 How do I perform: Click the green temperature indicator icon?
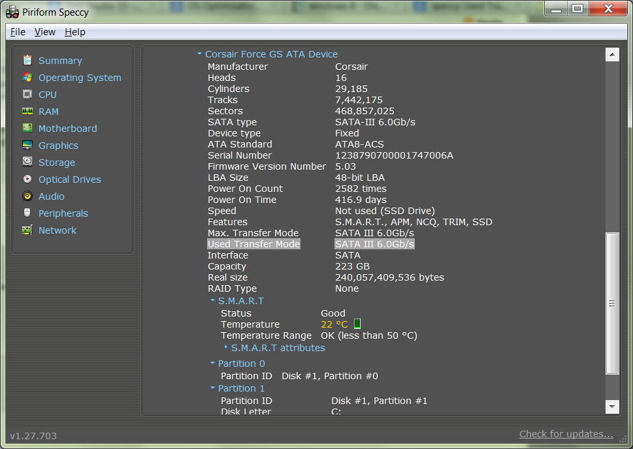[357, 324]
